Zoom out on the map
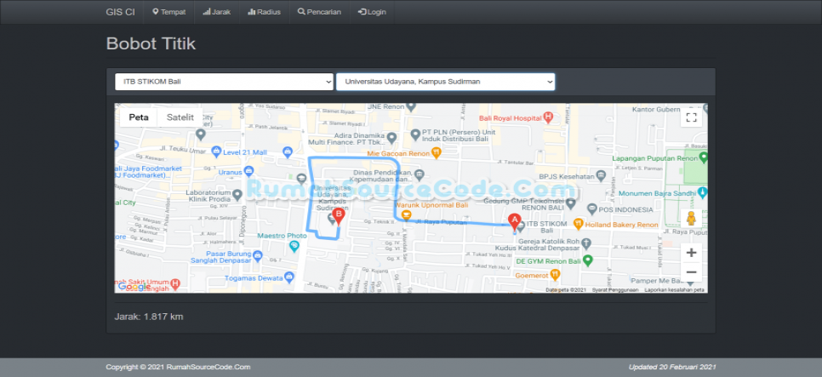The width and height of the screenshot is (822, 377). coord(691,272)
